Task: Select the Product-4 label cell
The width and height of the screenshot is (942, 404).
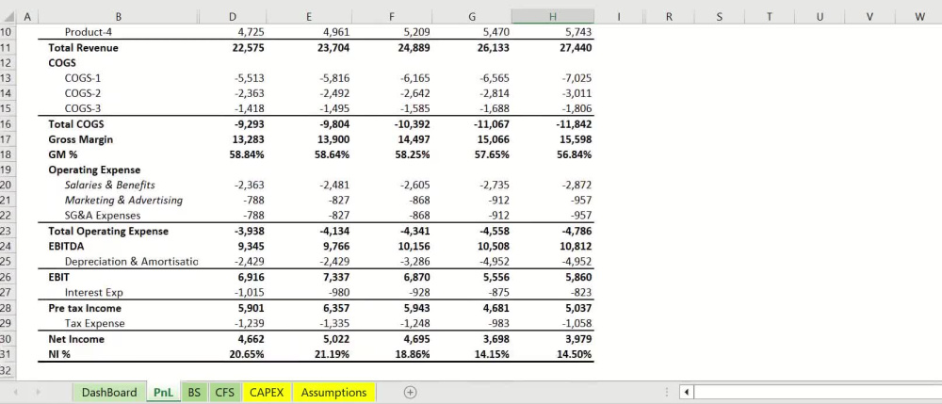Action: (x=119, y=32)
